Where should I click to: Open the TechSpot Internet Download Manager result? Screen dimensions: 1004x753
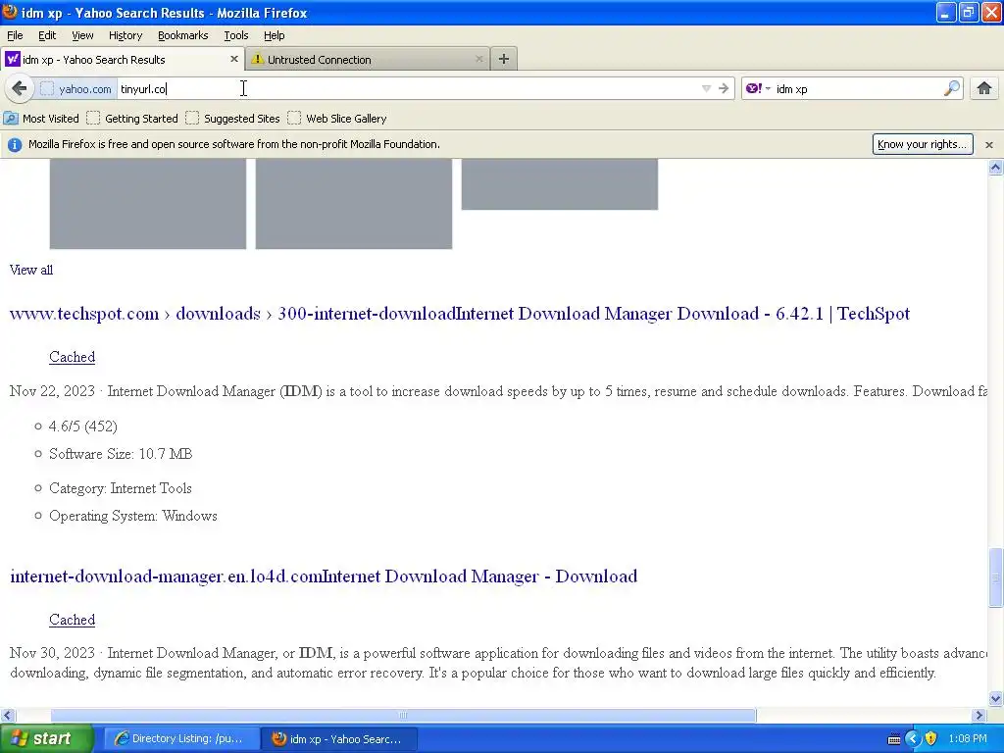[x=460, y=314]
